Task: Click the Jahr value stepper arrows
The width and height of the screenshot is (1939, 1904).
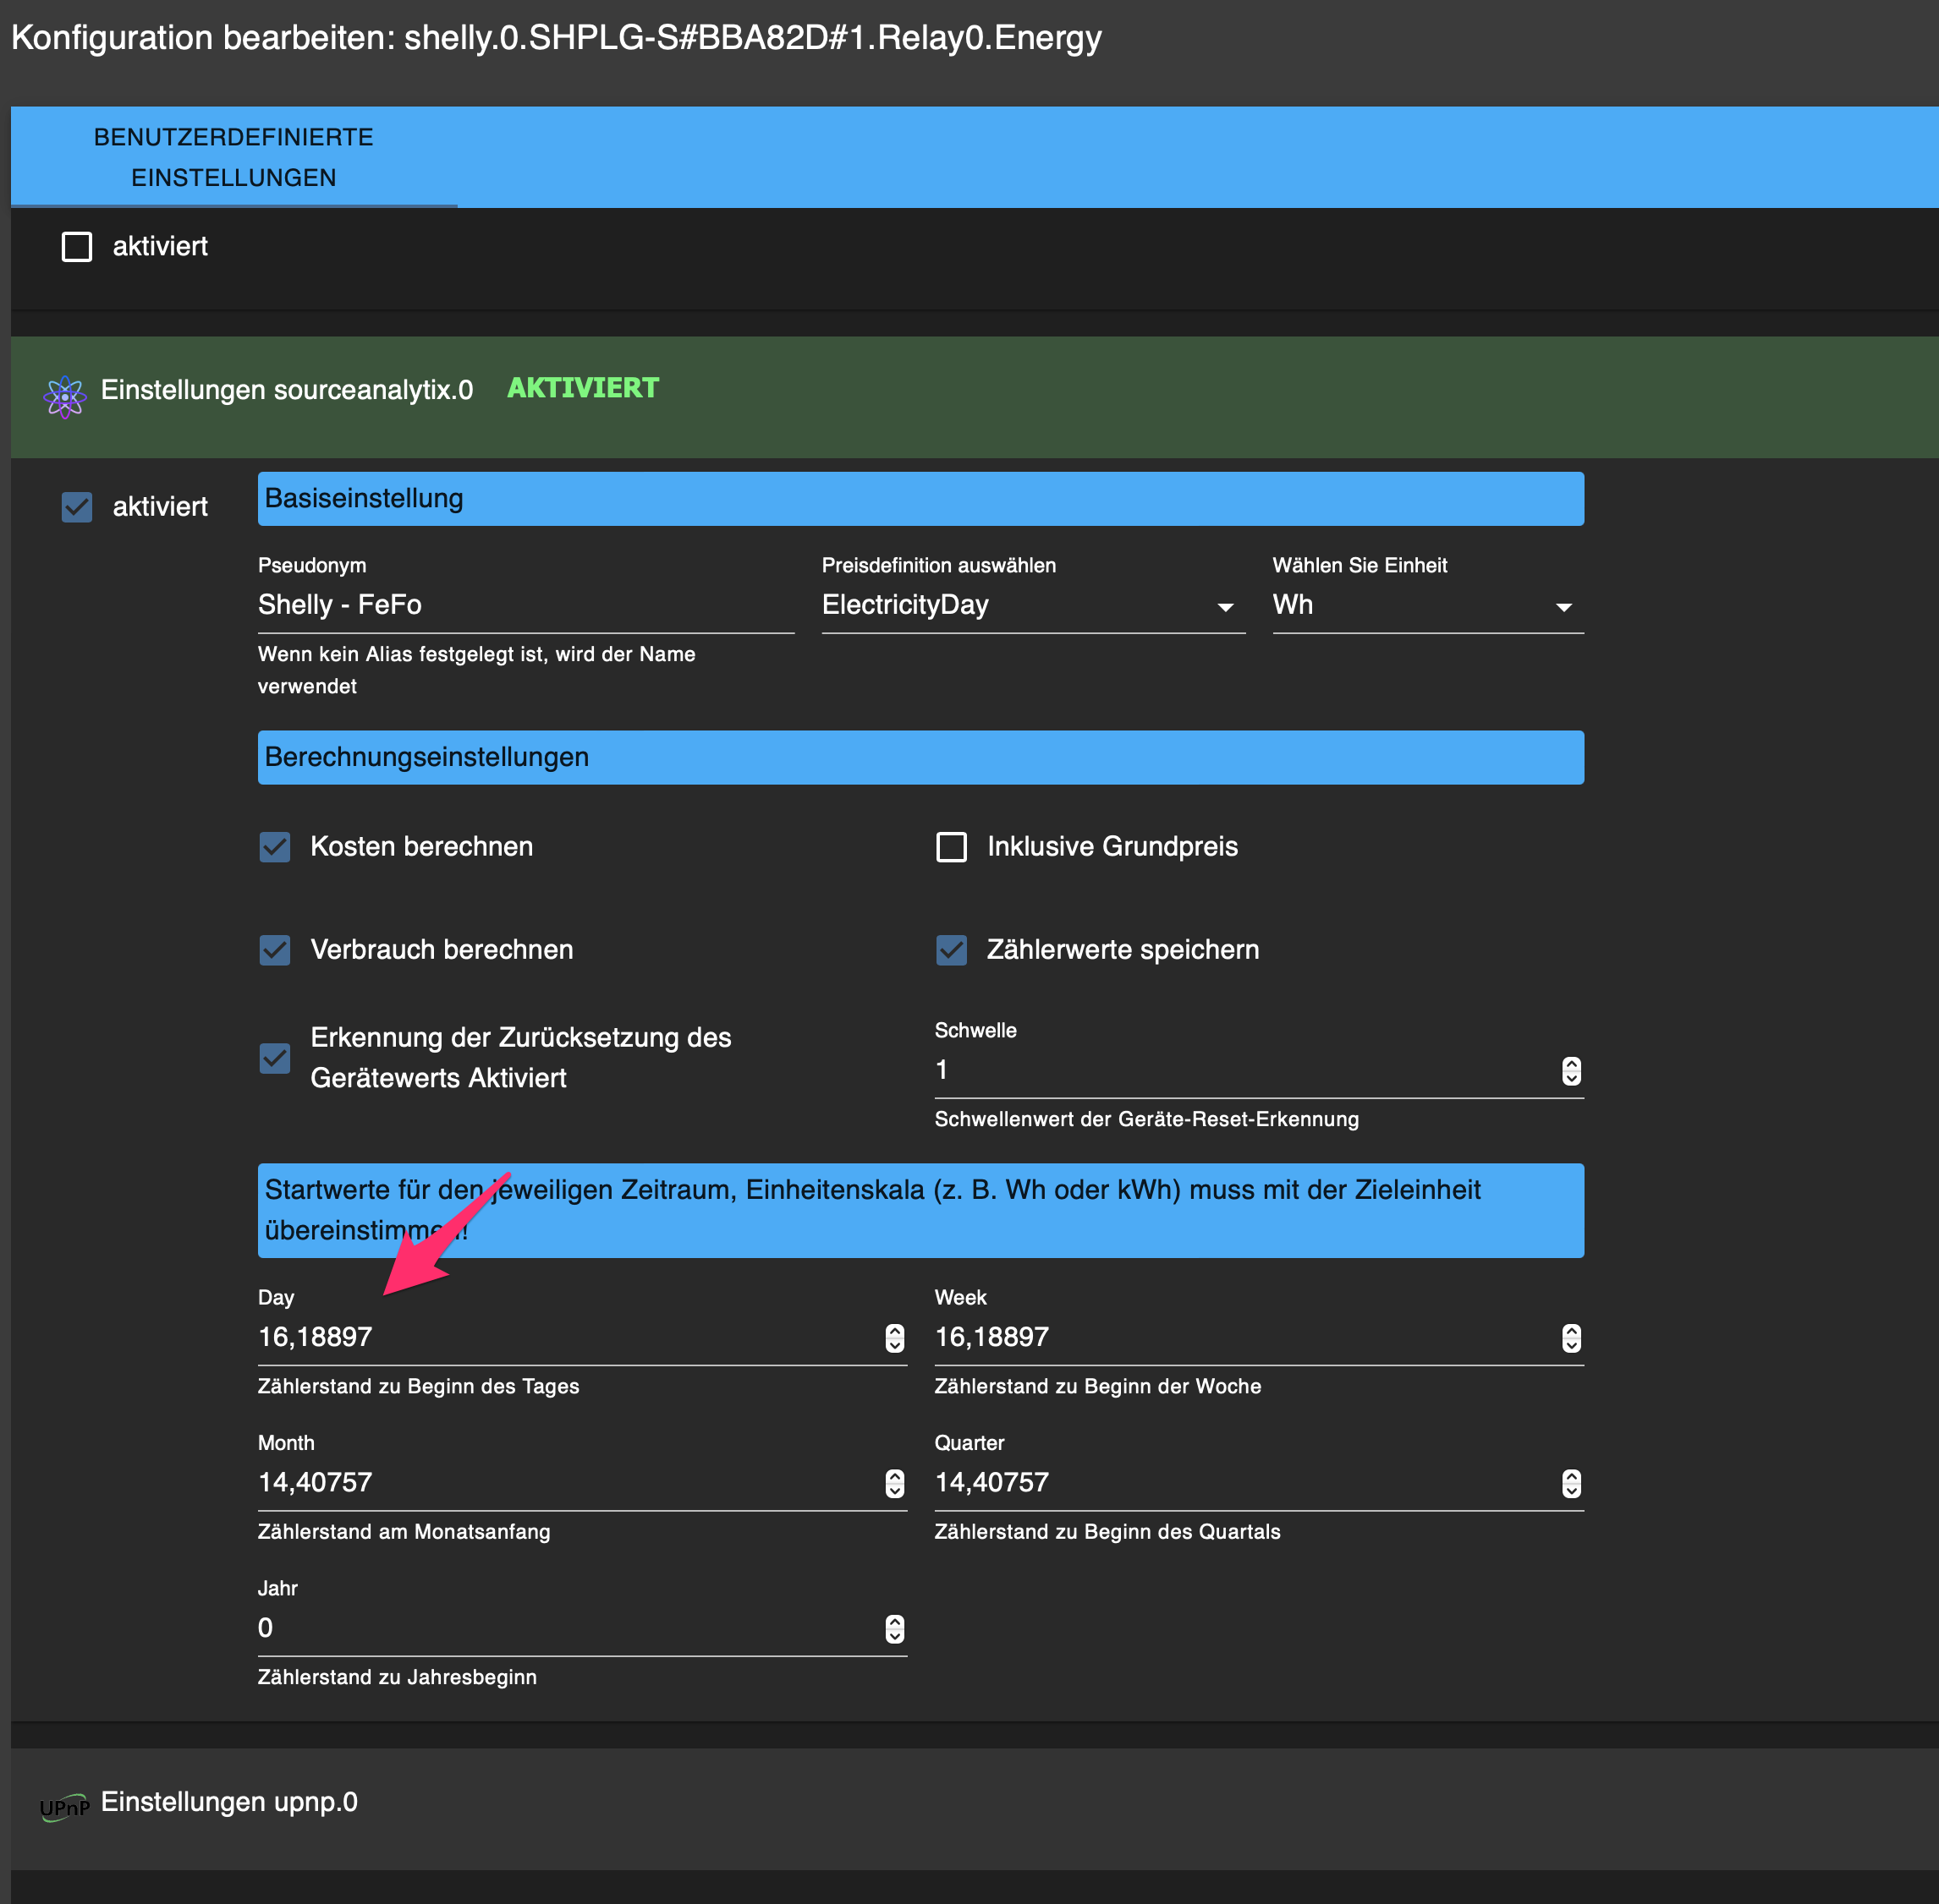Action: pyautogui.click(x=894, y=1629)
